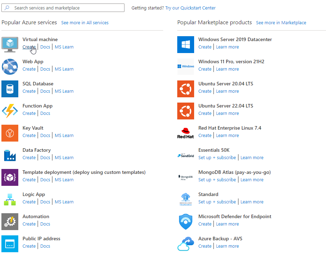This screenshot has width=326, height=261.
Task: Click the CloudSandbox Standard icon
Action: (186, 200)
